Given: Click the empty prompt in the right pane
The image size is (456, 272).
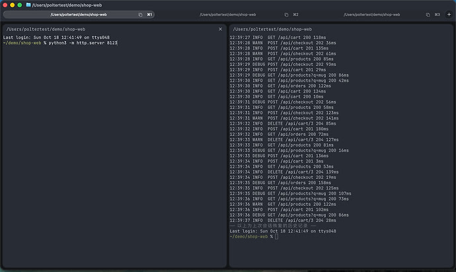Looking at the screenshot, I should click(x=276, y=236).
